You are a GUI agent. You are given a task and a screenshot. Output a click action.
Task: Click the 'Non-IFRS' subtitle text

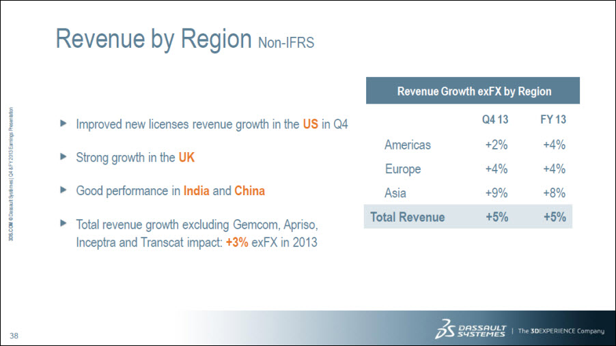click(x=286, y=42)
